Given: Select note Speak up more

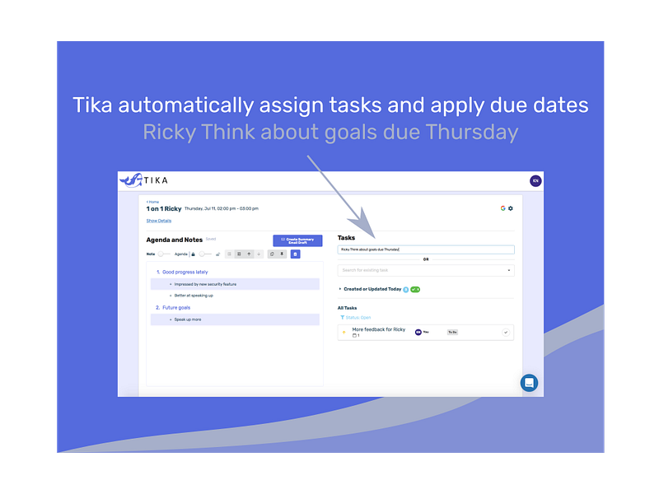Looking at the screenshot, I should pos(235,319).
